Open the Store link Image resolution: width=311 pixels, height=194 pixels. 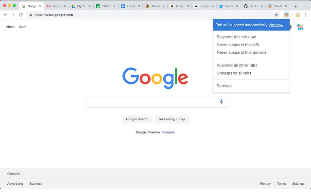[x=22, y=27]
